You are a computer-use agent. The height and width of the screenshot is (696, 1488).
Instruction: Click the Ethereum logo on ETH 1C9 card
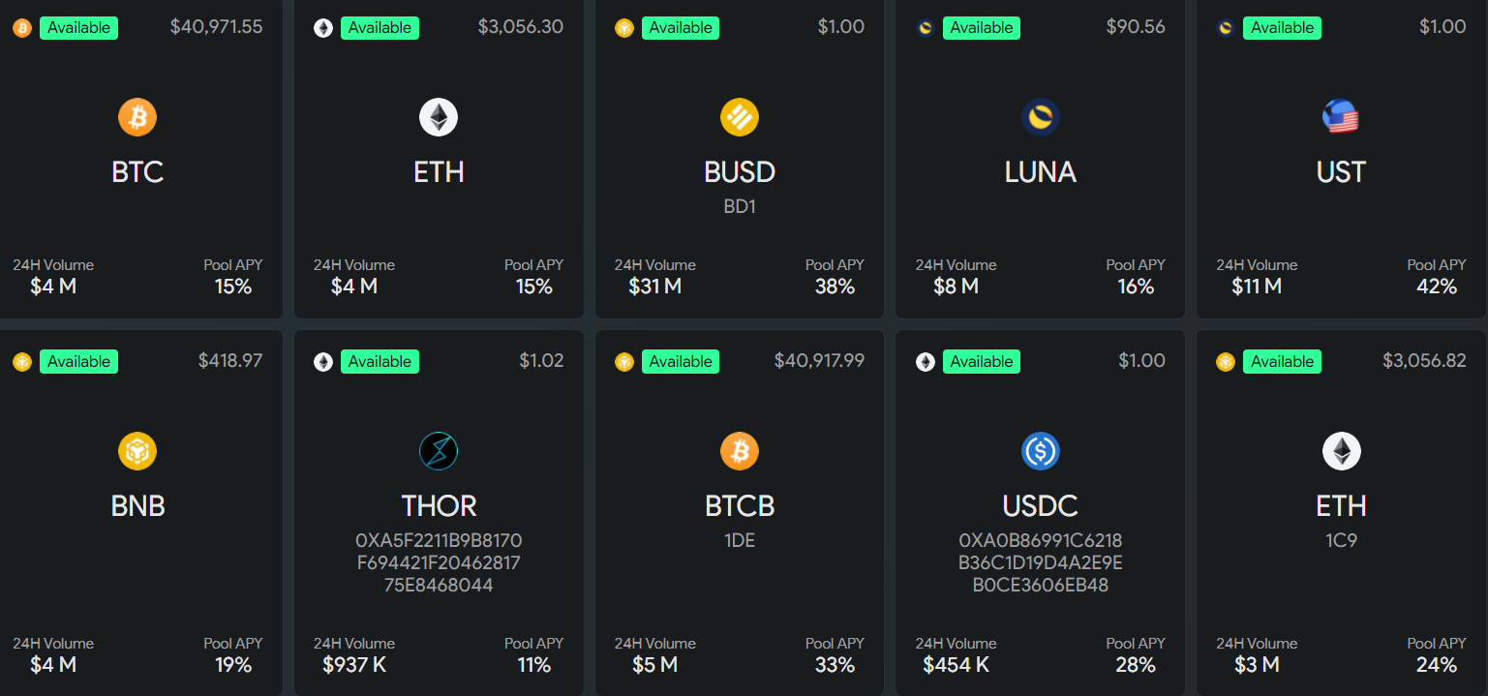click(1341, 451)
